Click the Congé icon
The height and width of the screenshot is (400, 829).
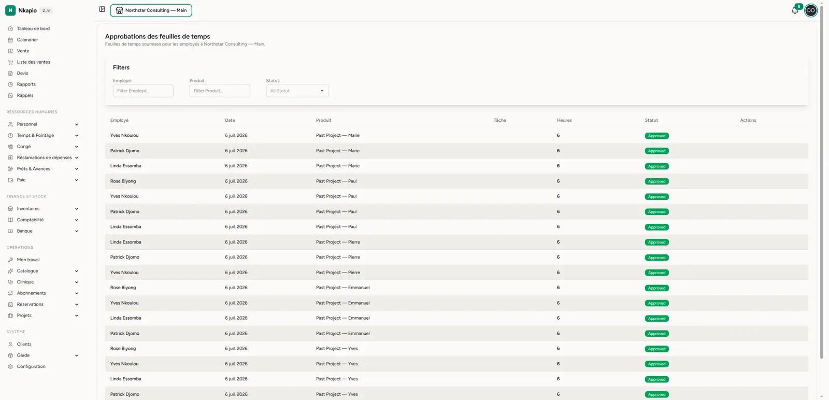click(x=10, y=147)
